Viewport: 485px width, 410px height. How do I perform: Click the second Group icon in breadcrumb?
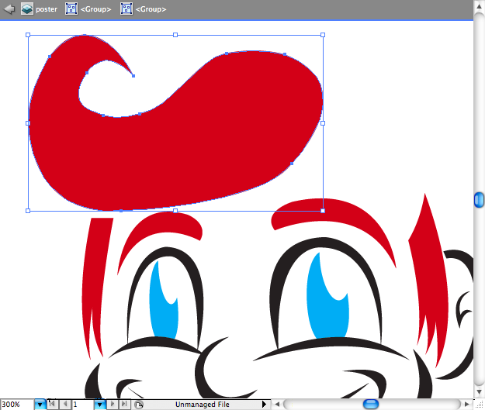tap(126, 9)
